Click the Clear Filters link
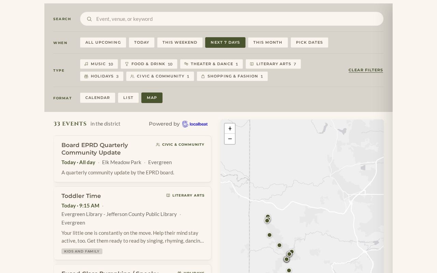This screenshot has height=273, width=437. 366,70
